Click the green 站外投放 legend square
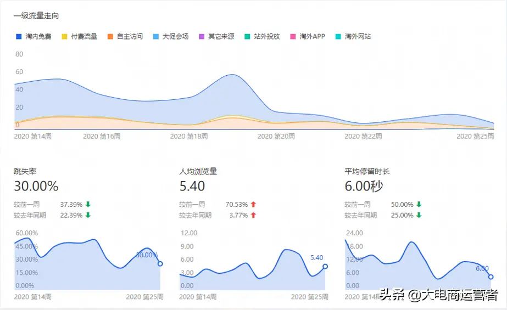This screenshot has width=507, height=310. (x=248, y=37)
